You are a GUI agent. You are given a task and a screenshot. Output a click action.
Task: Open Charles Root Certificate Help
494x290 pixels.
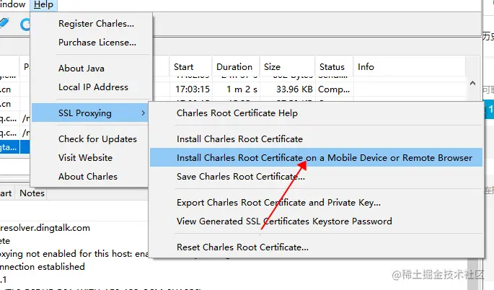(237, 113)
